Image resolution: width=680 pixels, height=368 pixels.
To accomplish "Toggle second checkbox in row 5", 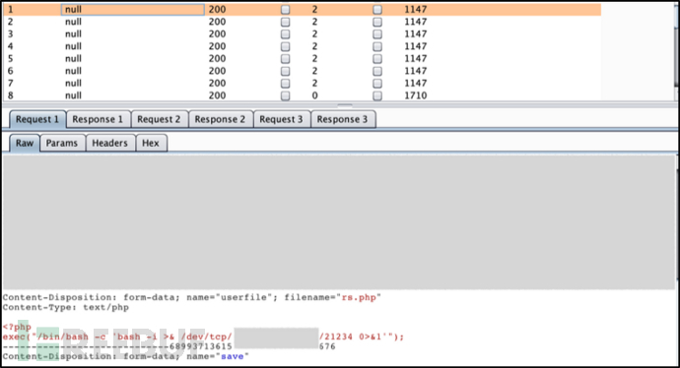I will (377, 58).
